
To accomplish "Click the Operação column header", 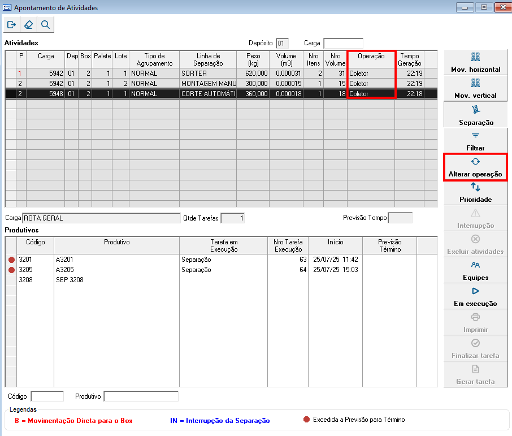I will click(371, 59).
